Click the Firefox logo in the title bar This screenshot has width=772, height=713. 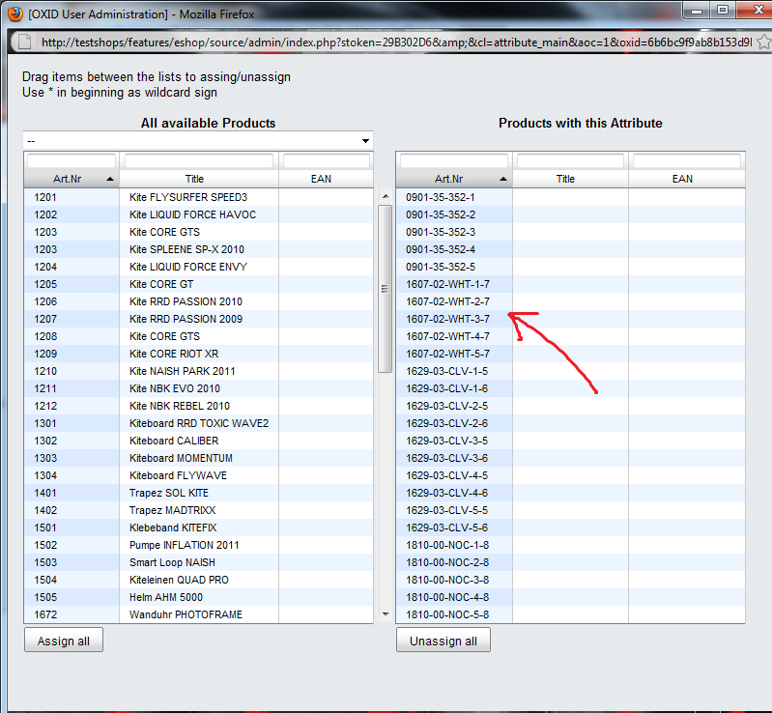[14, 13]
